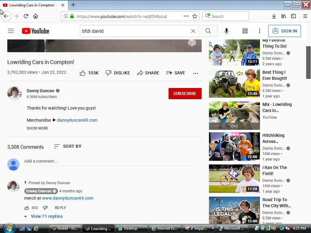Open www.dannyduncan69.com link in pinned comment
Viewport: 311px width, 233px height.
(x=68, y=198)
